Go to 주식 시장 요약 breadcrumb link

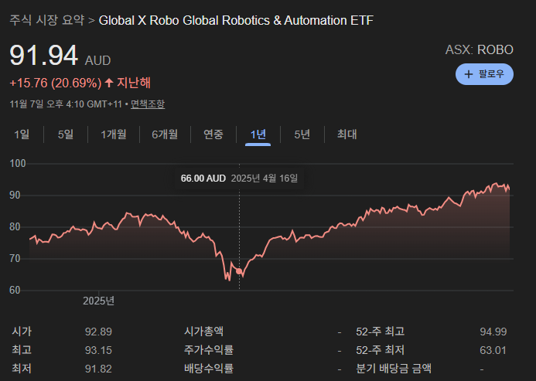pyautogui.click(x=46, y=20)
